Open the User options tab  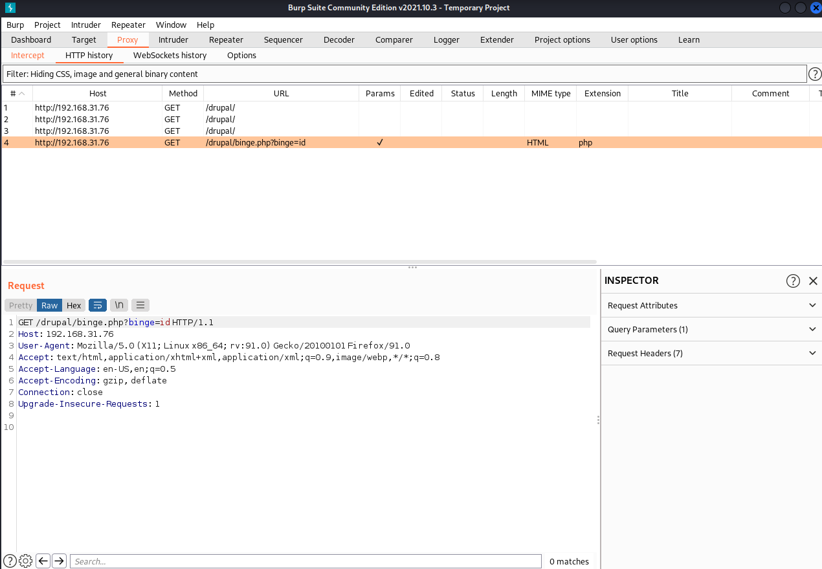coord(634,39)
